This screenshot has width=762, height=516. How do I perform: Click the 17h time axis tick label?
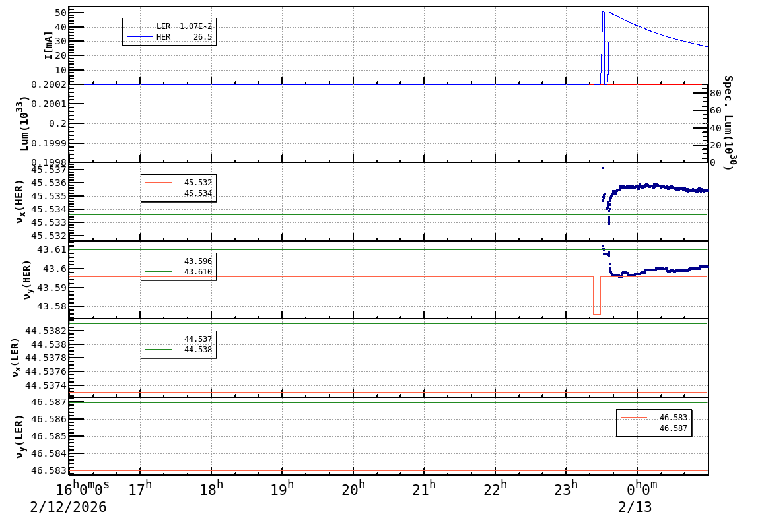click(140, 489)
